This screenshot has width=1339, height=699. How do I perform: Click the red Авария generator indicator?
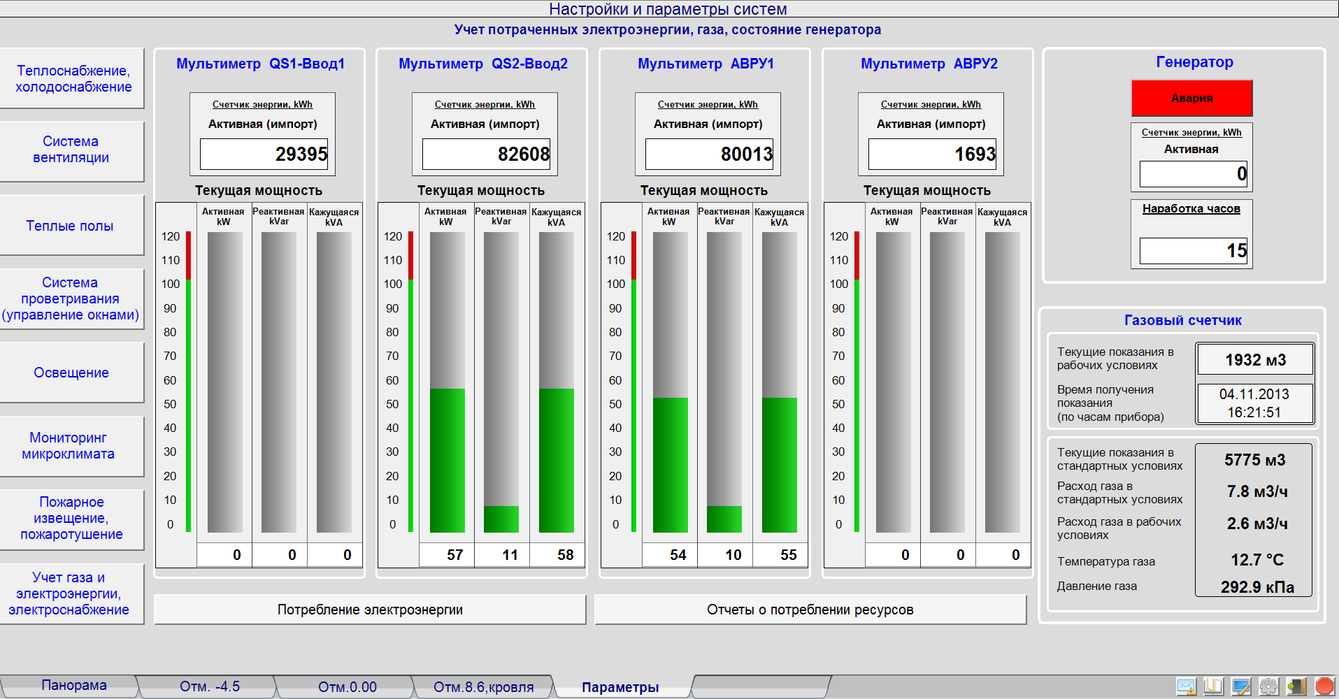pos(1191,98)
